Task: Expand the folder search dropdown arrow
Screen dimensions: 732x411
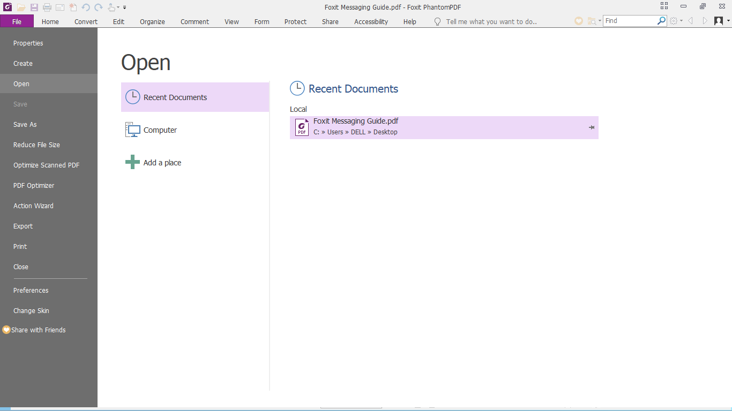Action: 600,21
